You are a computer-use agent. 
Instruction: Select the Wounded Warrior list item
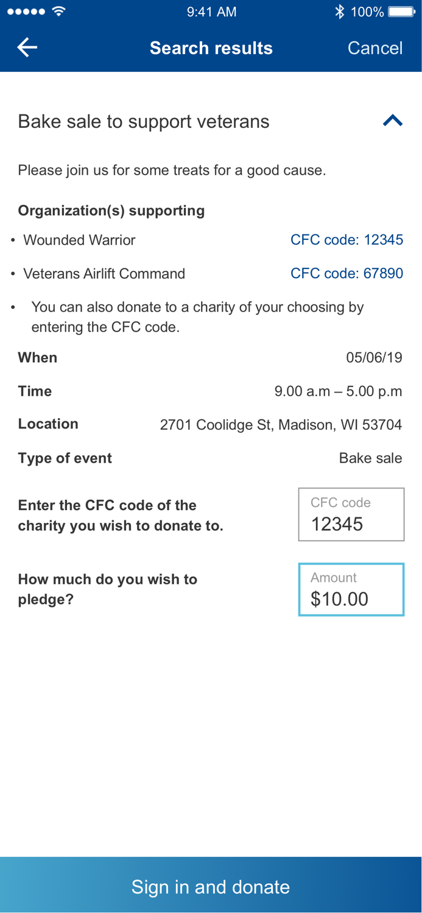[x=79, y=240]
